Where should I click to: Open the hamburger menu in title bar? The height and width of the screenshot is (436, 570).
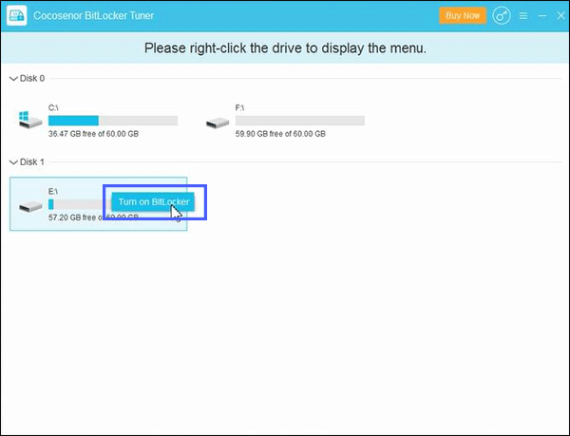pos(523,16)
